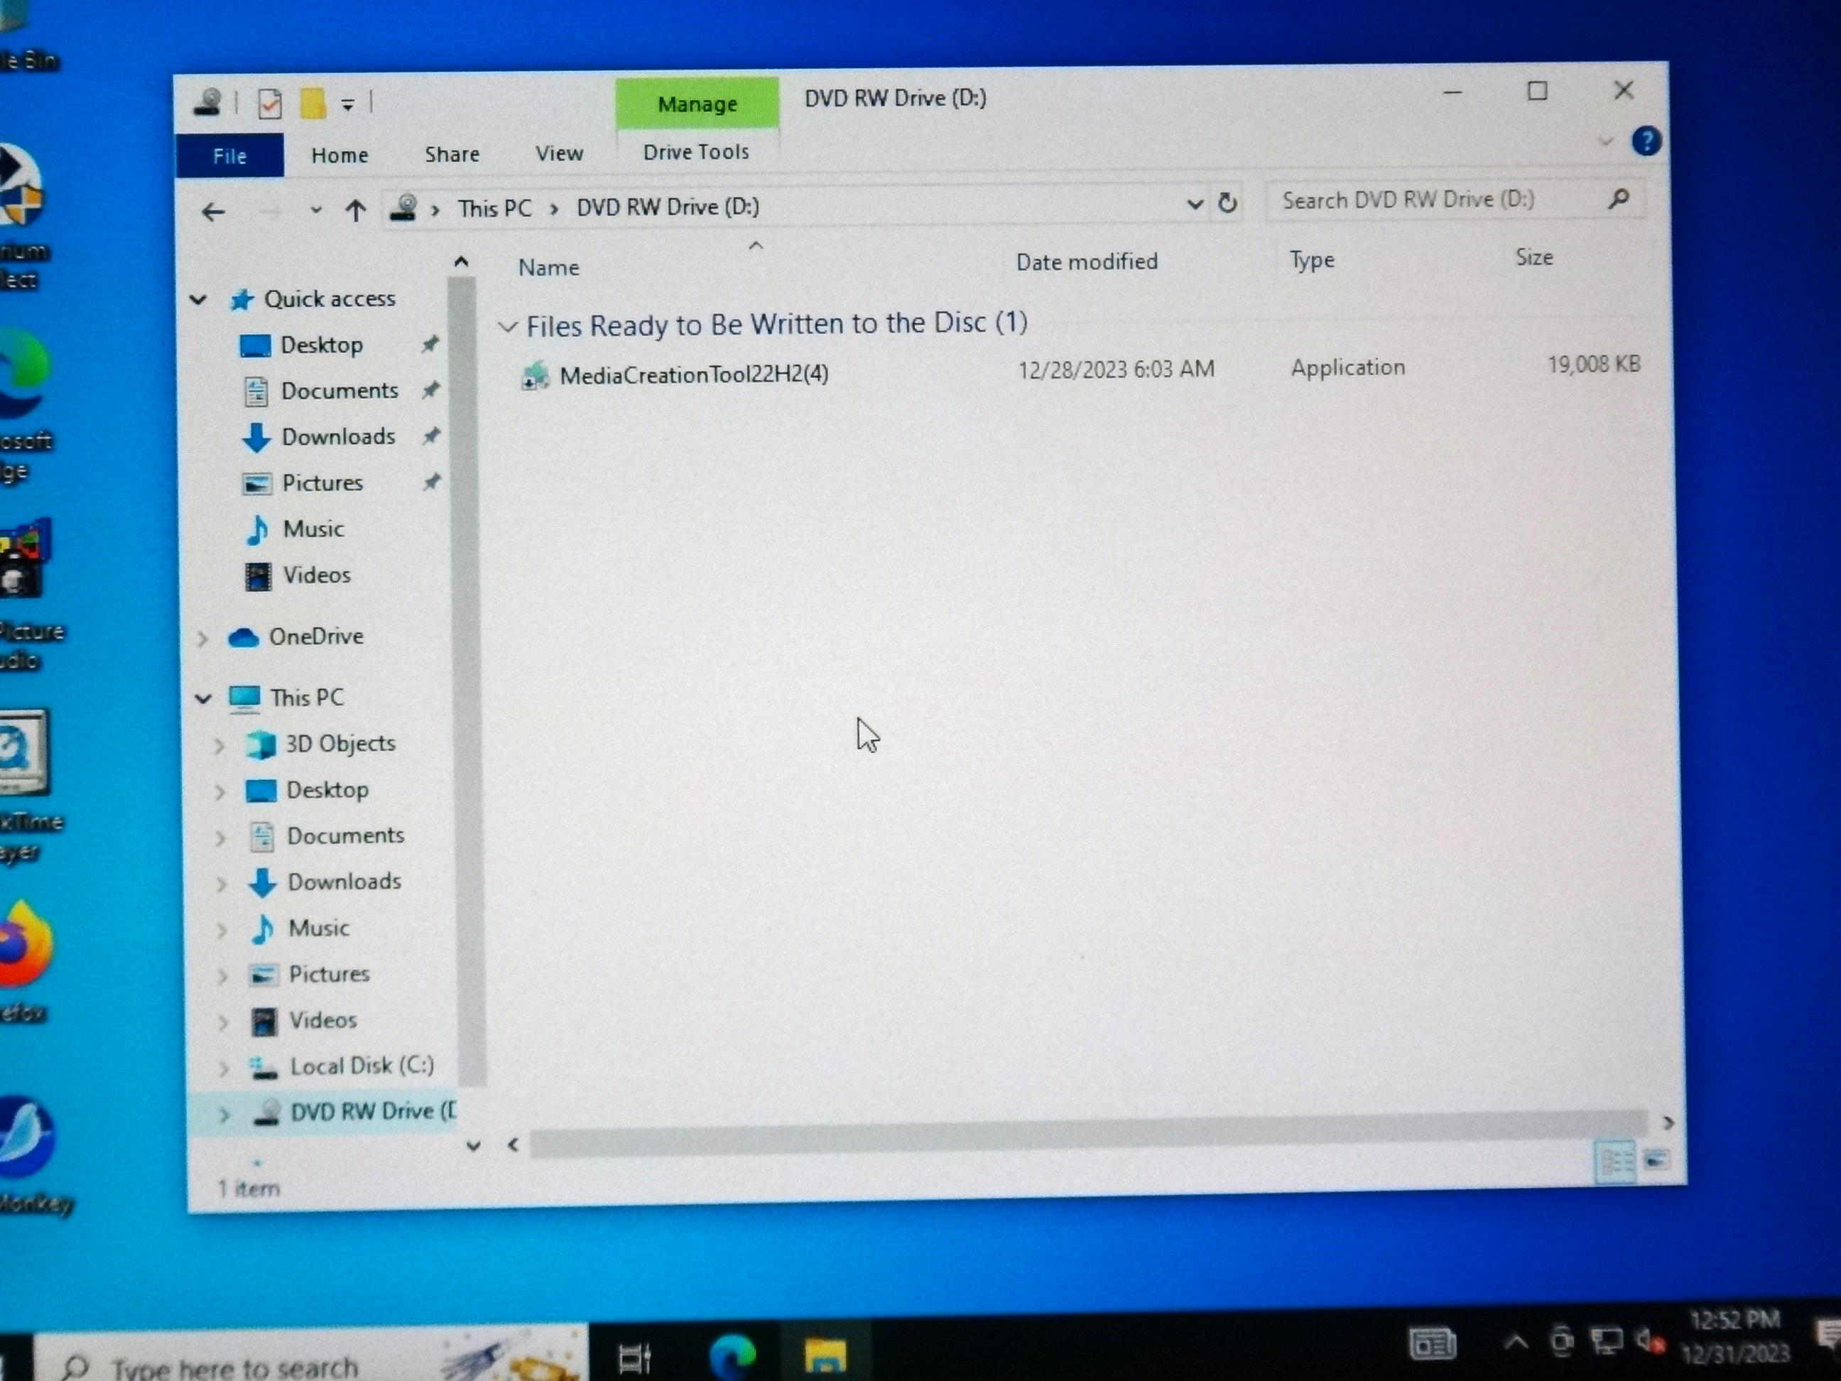Click File Explorer on the taskbar
The height and width of the screenshot is (1381, 1841).
(x=824, y=1355)
